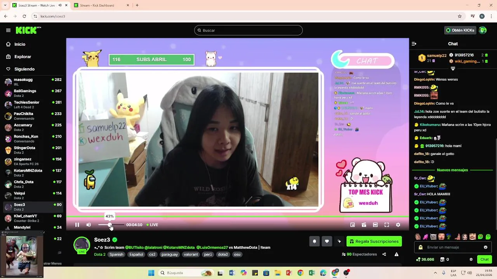Select the osu tag
497x279 pixels.
pyautogui.click(x=237, y=255)
